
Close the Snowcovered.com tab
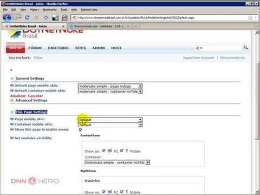(x=128, y=27)
